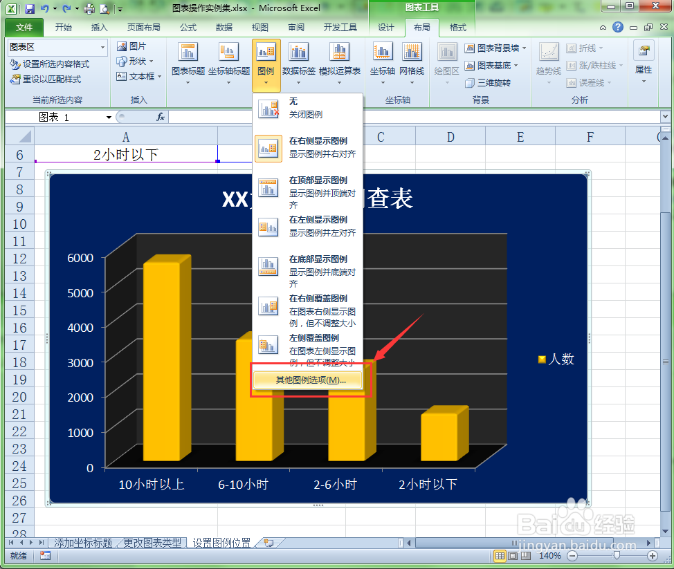Click the zoom out minus button
The height and width of the screenshot is (569, 674).
coord(572,556)
